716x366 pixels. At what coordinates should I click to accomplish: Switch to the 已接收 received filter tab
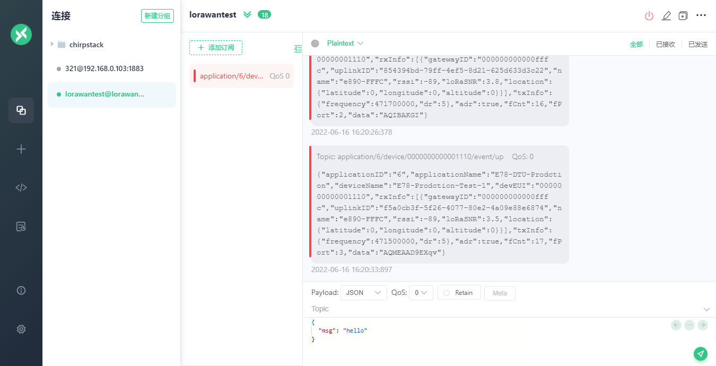(x=665, y=45)
